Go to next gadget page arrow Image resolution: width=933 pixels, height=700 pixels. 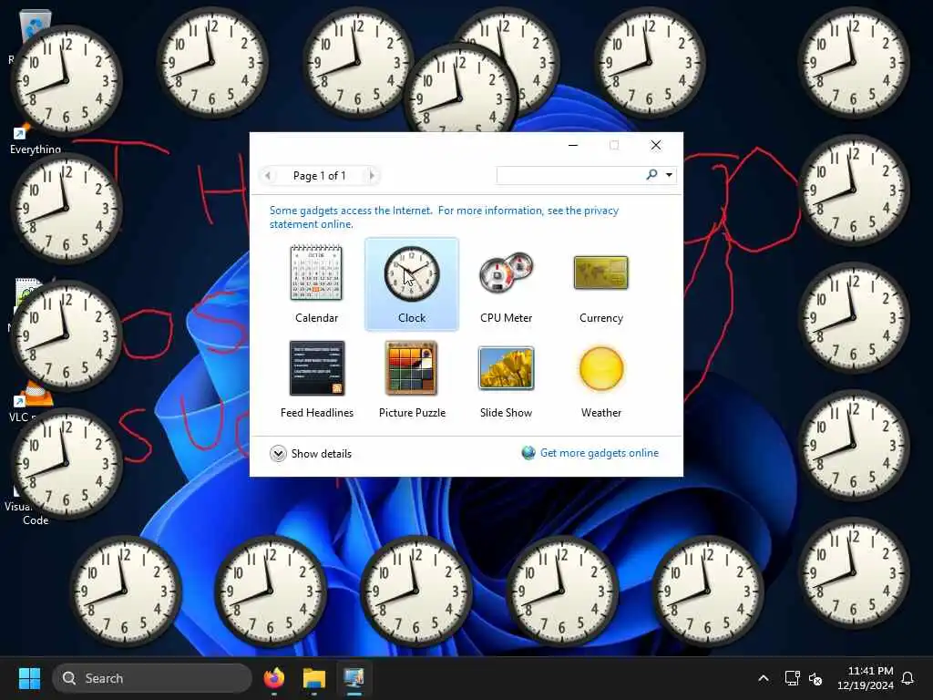pos(372,176)
